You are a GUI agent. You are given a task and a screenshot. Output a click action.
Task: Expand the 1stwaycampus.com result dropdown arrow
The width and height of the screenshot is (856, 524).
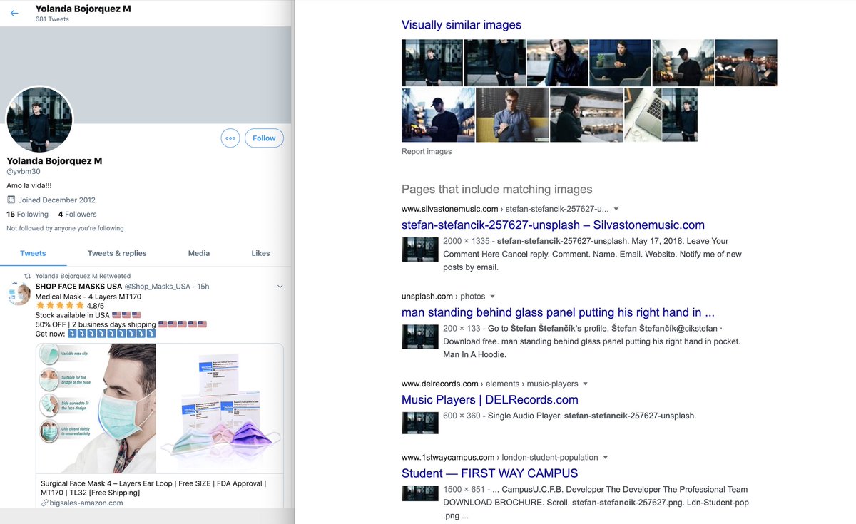[606, 457]
